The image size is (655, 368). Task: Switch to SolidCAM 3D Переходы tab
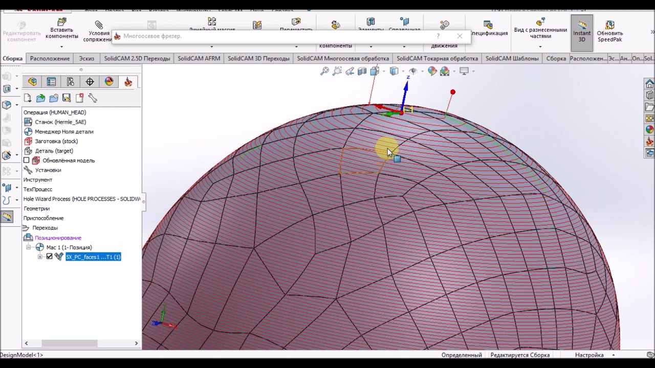point(258,59)
